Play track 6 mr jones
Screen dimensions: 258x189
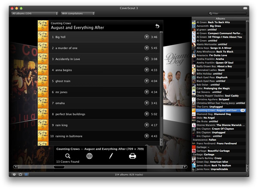(147, 92)
